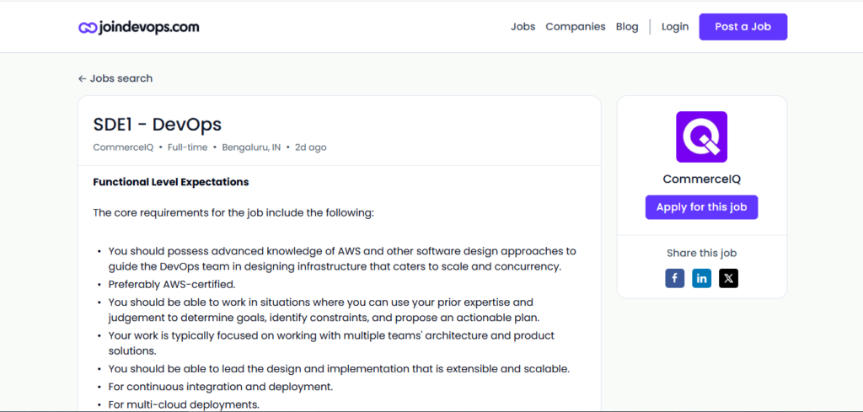This screenshot has width=863, height=412.
Task: Click the 2d ago posting date
Action: click(x=311, y=147)
